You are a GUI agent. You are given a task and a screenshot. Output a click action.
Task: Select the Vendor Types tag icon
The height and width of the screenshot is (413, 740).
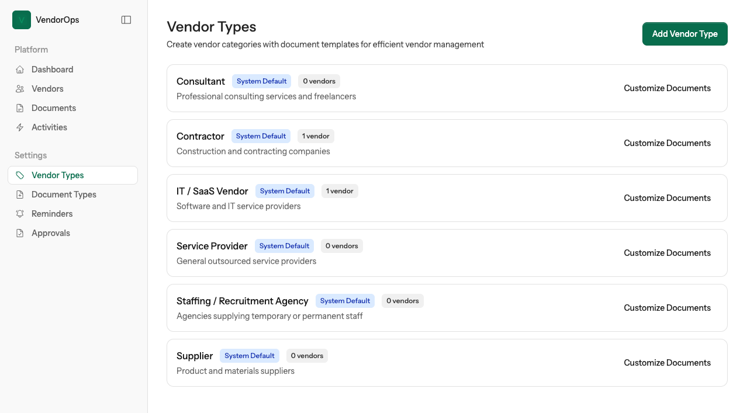19,175
